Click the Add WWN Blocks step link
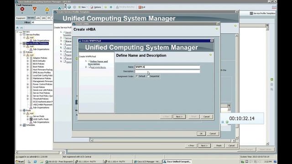 click(98, 67)
